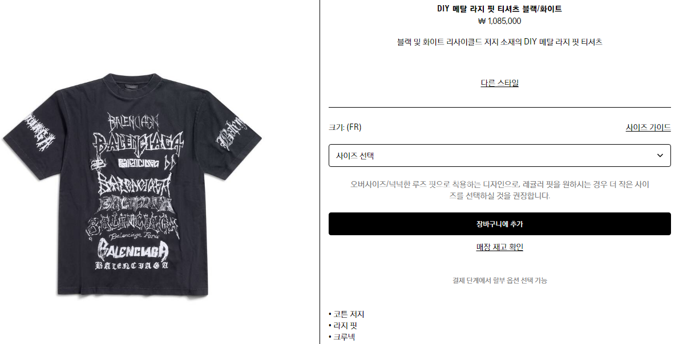This screenshot has width=675, height=344.
Task: Select the 크루넥 bullet item
Action: click(x=342, y=337)
